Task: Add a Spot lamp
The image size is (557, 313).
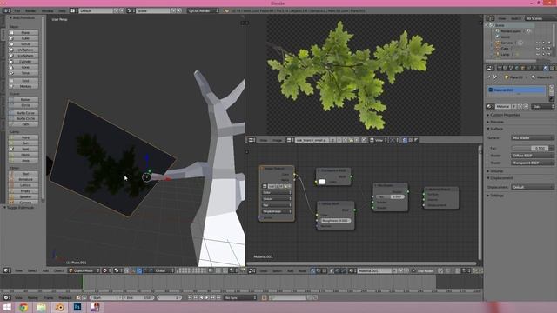Action: pyautogui.click(x=23, y=149)
